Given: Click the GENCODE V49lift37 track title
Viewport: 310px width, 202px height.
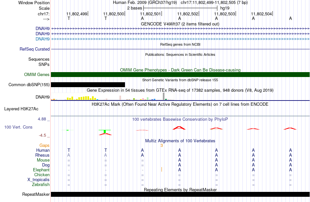Looking at the screenshot, I should click(x=180, y=24).
